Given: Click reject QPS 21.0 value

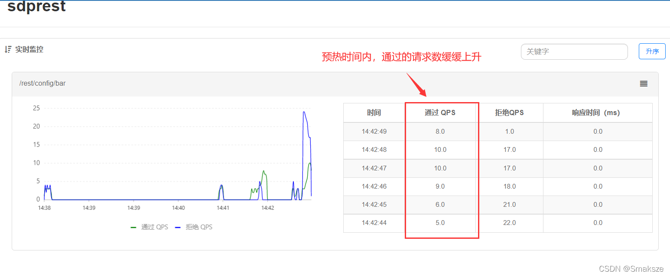Looking at the screenshot, I should point(510,205).
